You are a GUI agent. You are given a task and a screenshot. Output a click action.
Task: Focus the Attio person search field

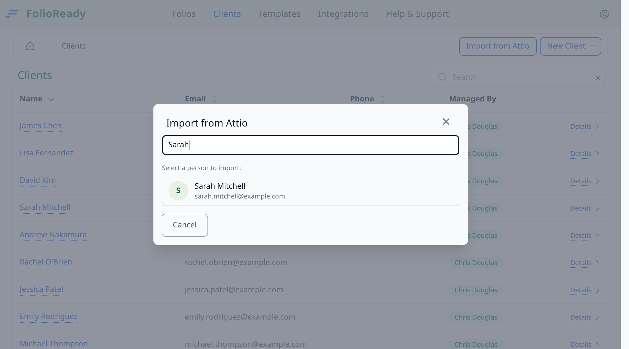tap(310, 145)
